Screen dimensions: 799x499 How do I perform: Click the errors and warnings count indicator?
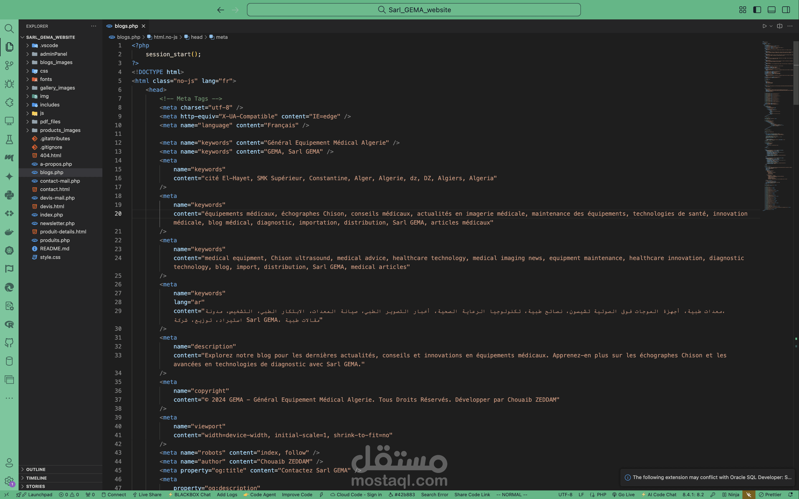click(69, 494)
